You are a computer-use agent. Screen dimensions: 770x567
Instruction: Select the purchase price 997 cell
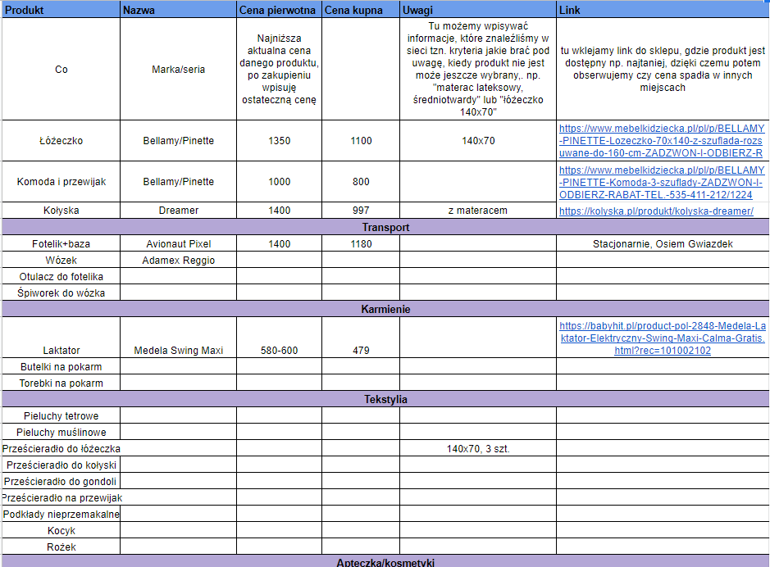(x=361, y=211)
